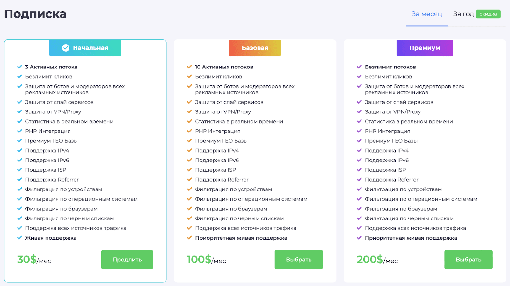Renew plan with the Продлить button
The width and height of the screenshot is (510, 286).
127,260
